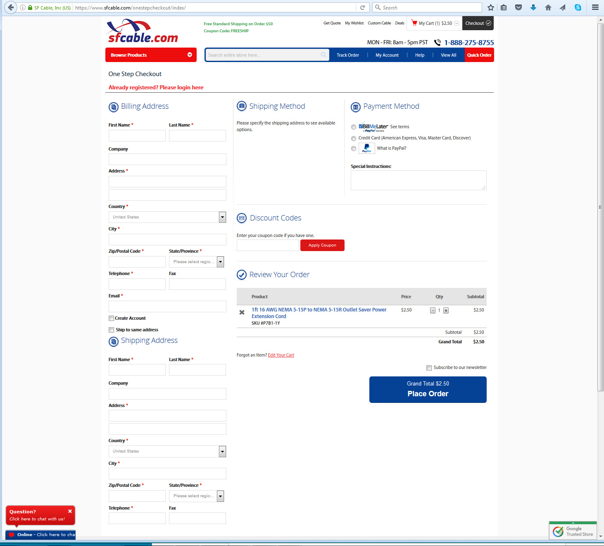The height and width of the screenshot is (546, 604).
Task: Click the browser back arrow button
Action: point(10,7)
